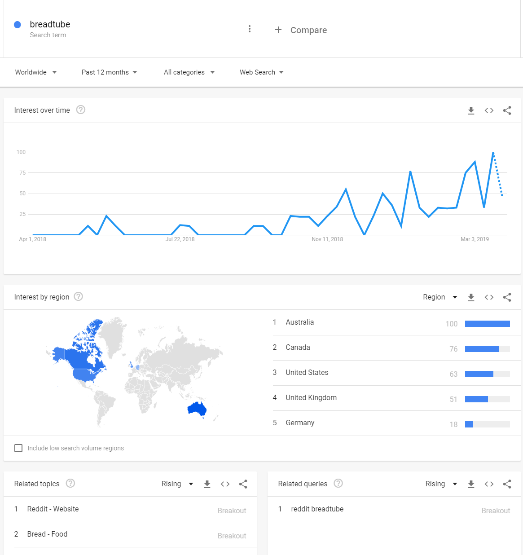Image resolution: width=523 pixels, height=555 pixels.
Task: Share the Related topics card
Action: click(243, 484)
